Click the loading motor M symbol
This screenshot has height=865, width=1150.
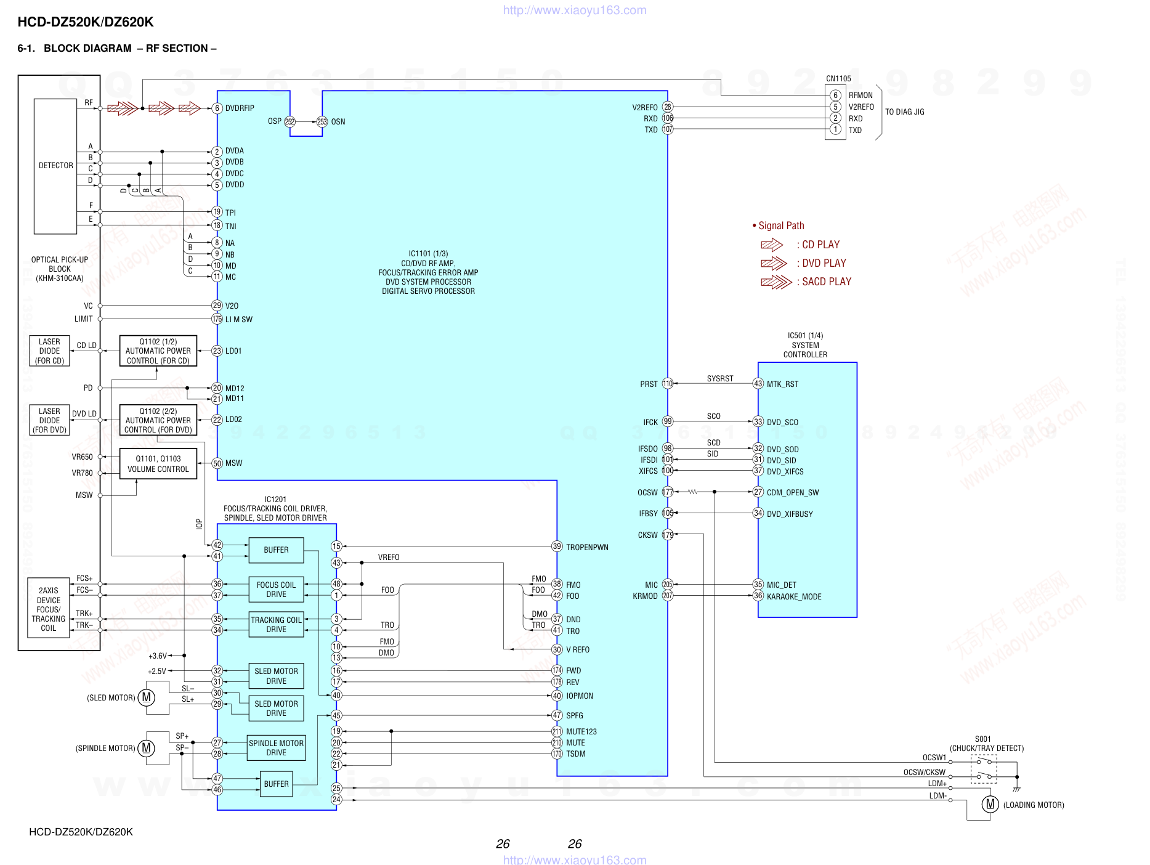[990, 804]
